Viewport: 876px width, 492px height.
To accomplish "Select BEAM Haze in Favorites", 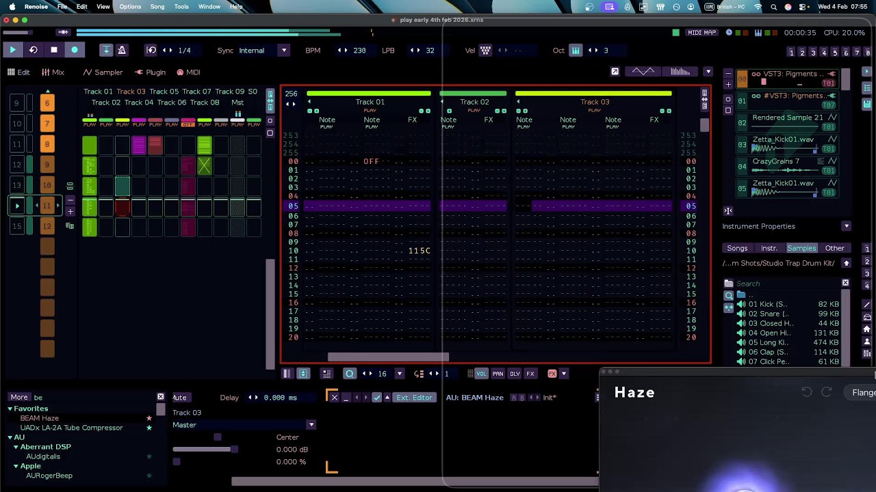I will [39, 418].
